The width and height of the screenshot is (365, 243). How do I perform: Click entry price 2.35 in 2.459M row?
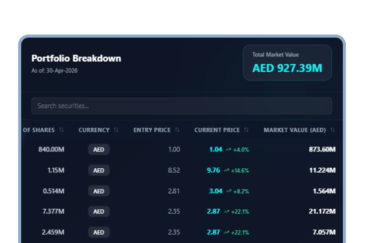point(174,232)
